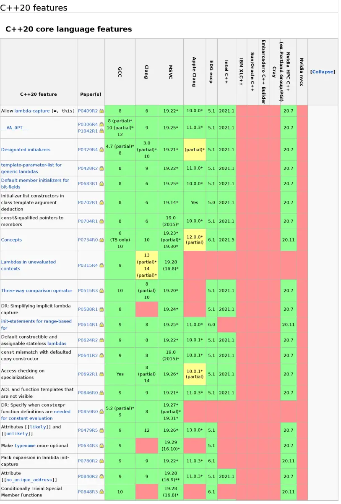Click the GCC column header
This screenshot has width=341, height=504.
click(120, 72)
